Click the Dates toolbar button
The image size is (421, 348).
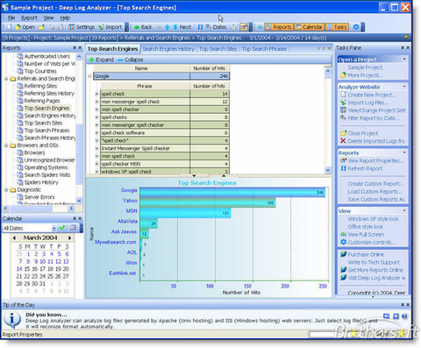point(216,27)
